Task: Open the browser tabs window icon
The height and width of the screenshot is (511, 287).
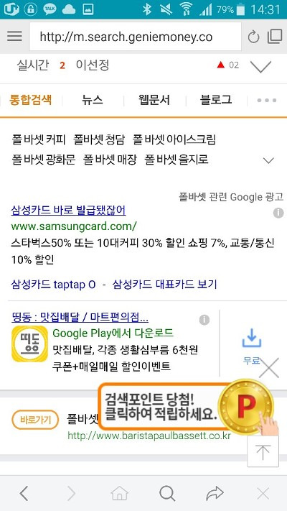Action: point(275,37)
